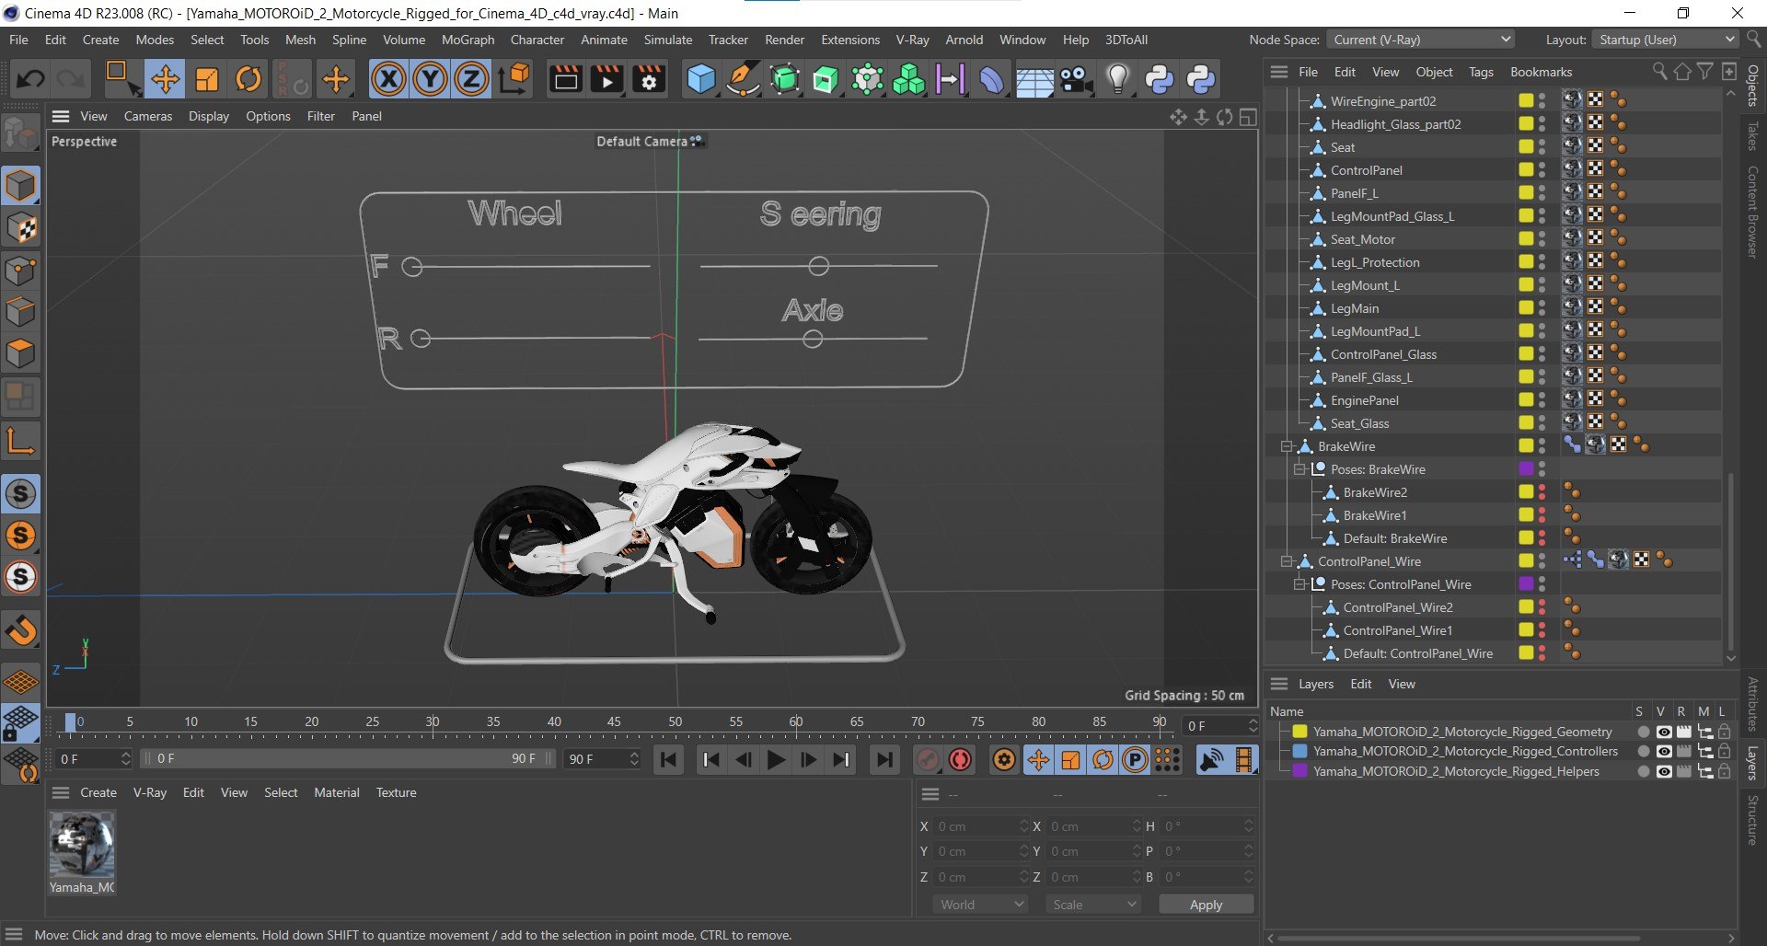The height and width of the screenshot is (946, 1767).
Task: Click the Play Forwards button
Action: pyautogui.click(x=776, y=760)
